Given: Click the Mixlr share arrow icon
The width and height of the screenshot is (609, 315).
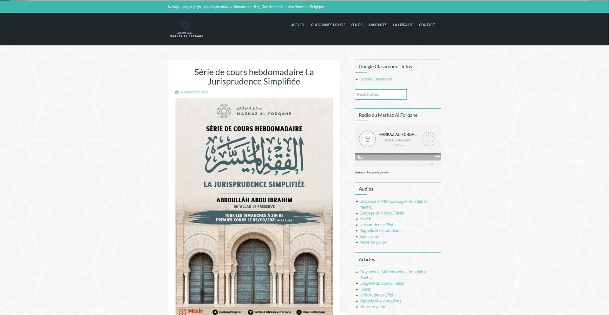Looking at the screenshot, I should (x=437, y=157).
